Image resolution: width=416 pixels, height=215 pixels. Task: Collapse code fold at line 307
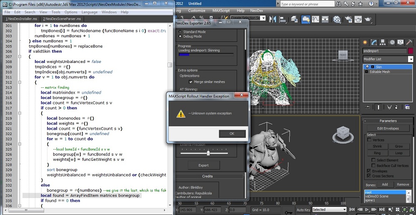point(20,56)
